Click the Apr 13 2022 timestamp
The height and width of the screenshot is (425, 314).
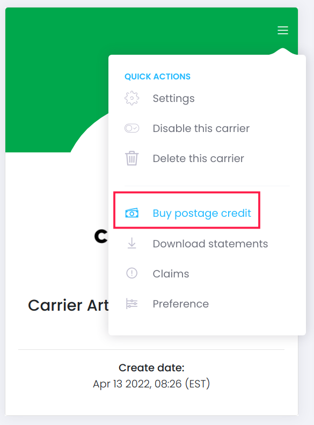tap(151, 384)
